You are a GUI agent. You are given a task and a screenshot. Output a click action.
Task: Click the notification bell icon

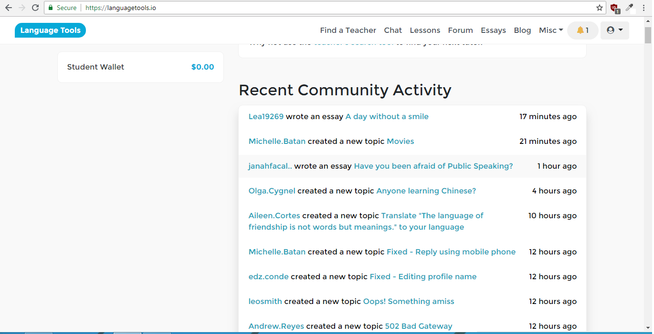[580, 30]
